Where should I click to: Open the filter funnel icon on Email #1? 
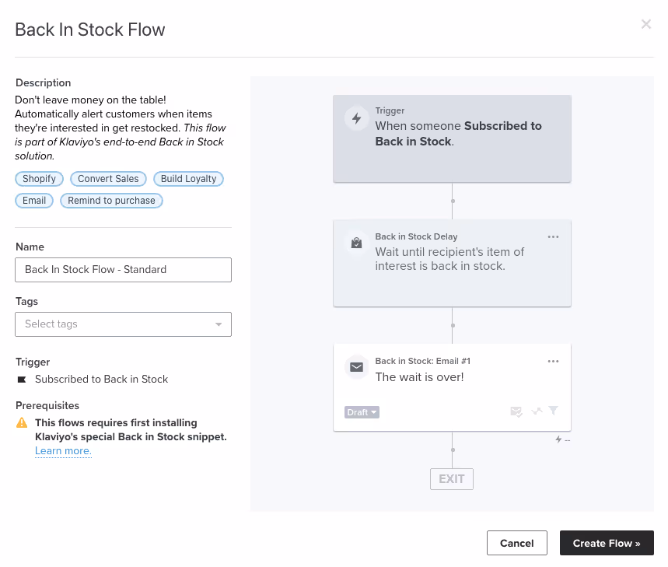click(554, 411)
